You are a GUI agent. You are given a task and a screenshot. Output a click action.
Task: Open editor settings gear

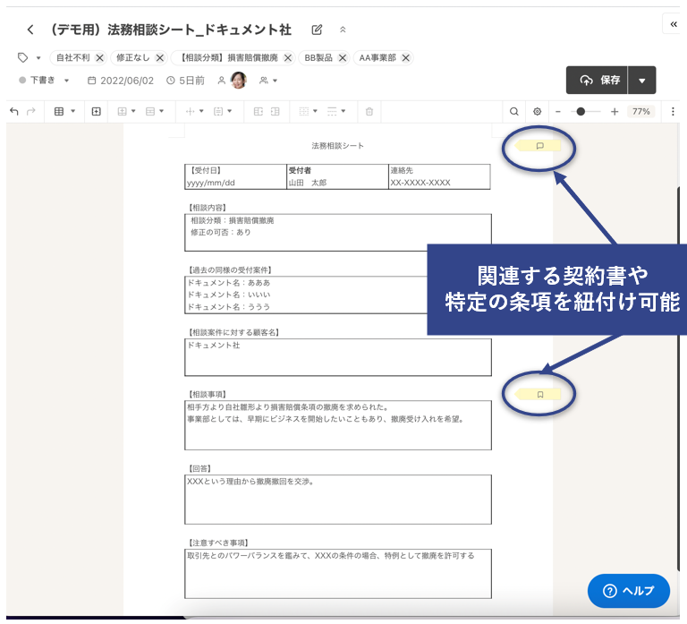point(538,112)
